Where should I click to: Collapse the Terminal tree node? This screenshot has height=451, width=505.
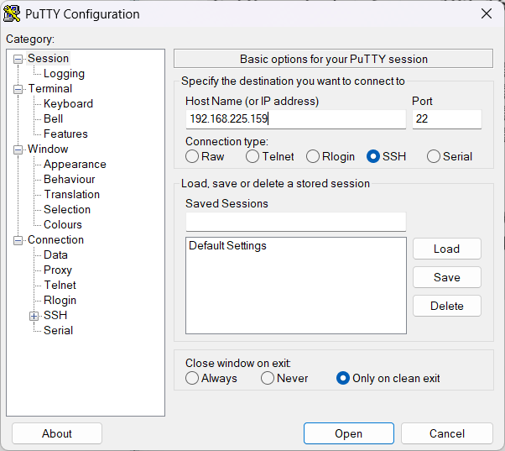[18, 89]
